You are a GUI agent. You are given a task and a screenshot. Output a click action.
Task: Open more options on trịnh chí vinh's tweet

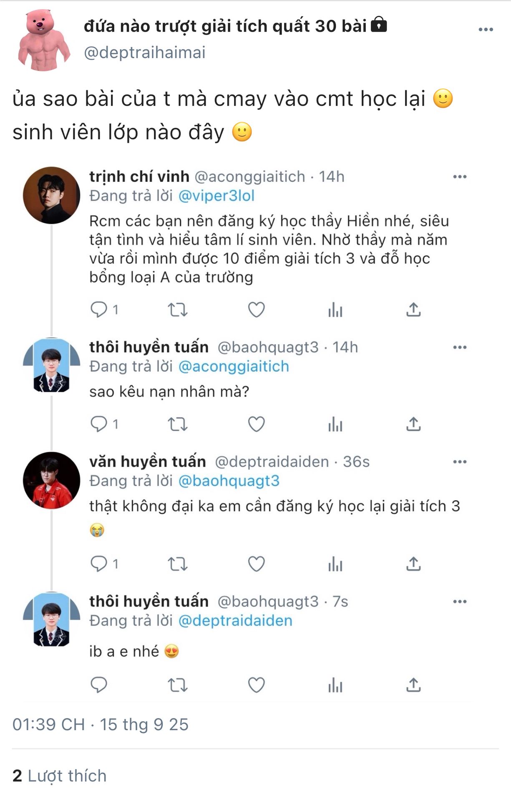(x=460, y=177)
